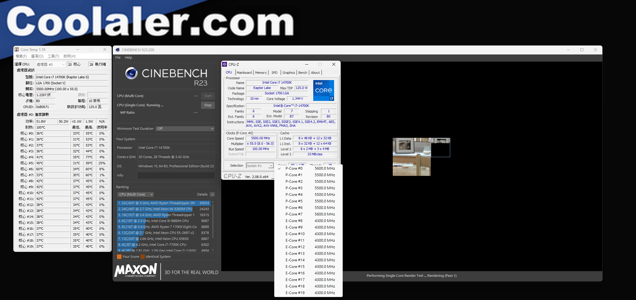Screen dimensions: 636x300
Task: Switch to the Bench tab in CPU-Z
Action: [x=303, y=73]
